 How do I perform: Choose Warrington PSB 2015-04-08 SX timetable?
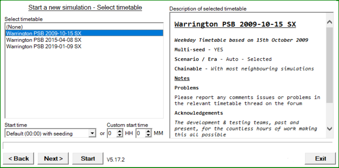(84, 40)
